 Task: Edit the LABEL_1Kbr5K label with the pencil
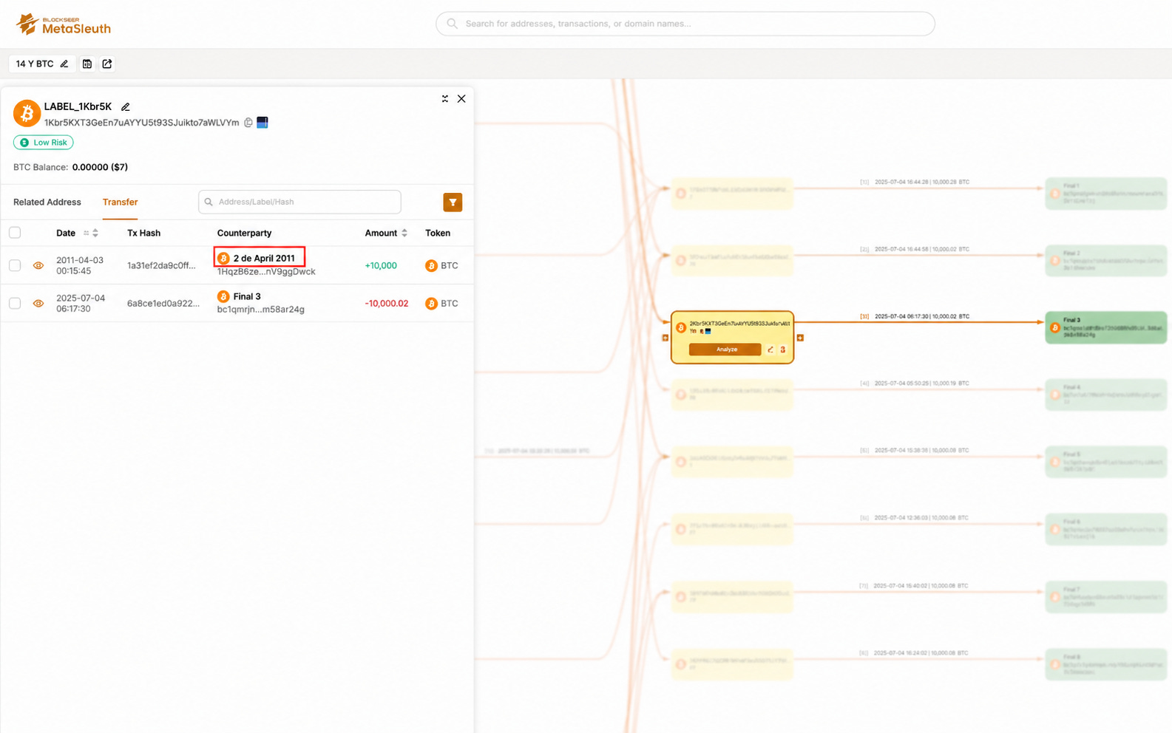coord(126,107)
